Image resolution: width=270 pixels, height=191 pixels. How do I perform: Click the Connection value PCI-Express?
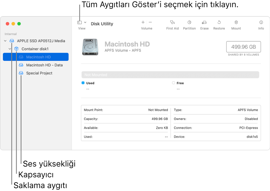(249, 128)
